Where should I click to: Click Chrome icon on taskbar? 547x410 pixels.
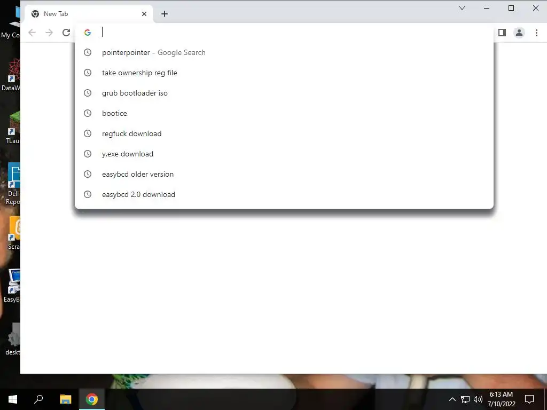click(x=92, y=399)
